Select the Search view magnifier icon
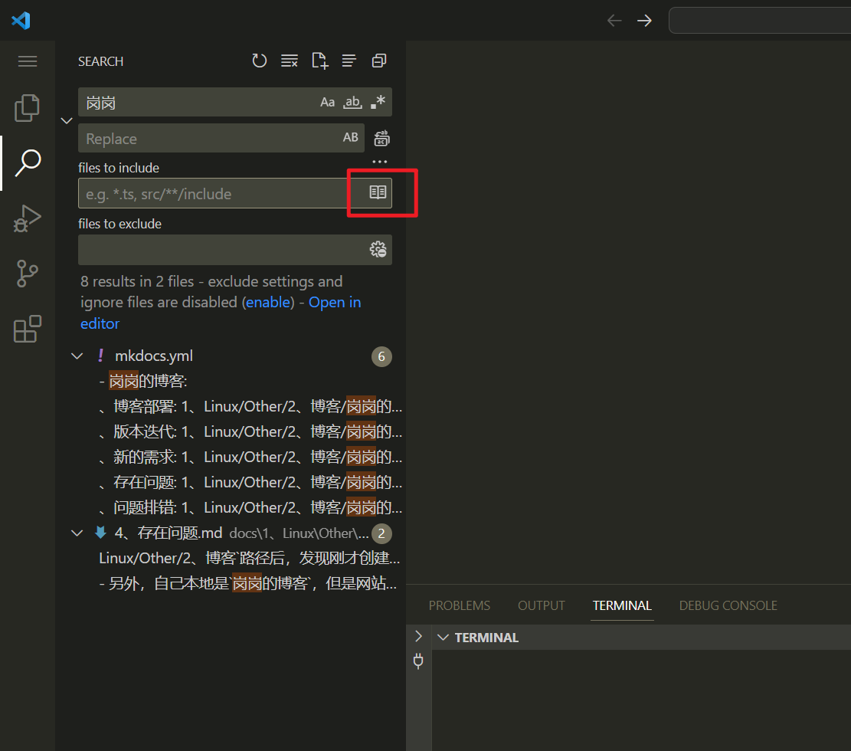Image resolution: width=851 pixels, height=751 pixels. coord(27,163)
